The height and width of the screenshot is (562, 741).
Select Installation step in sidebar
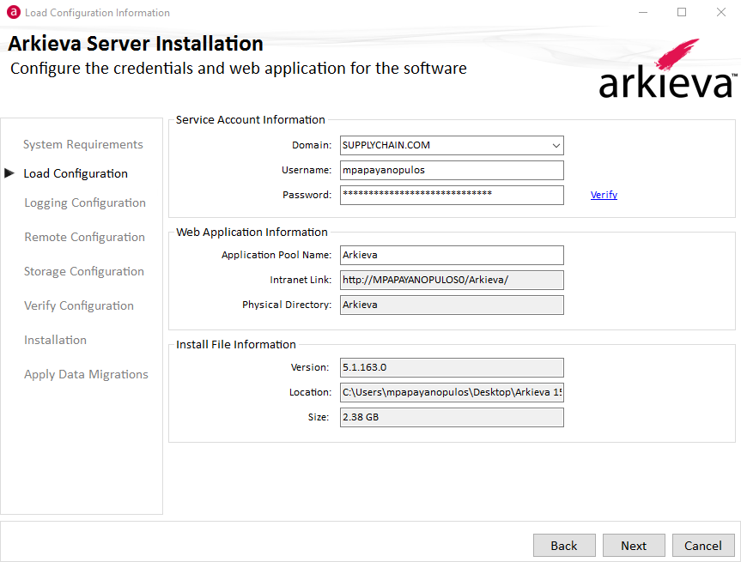coord(55,340)
